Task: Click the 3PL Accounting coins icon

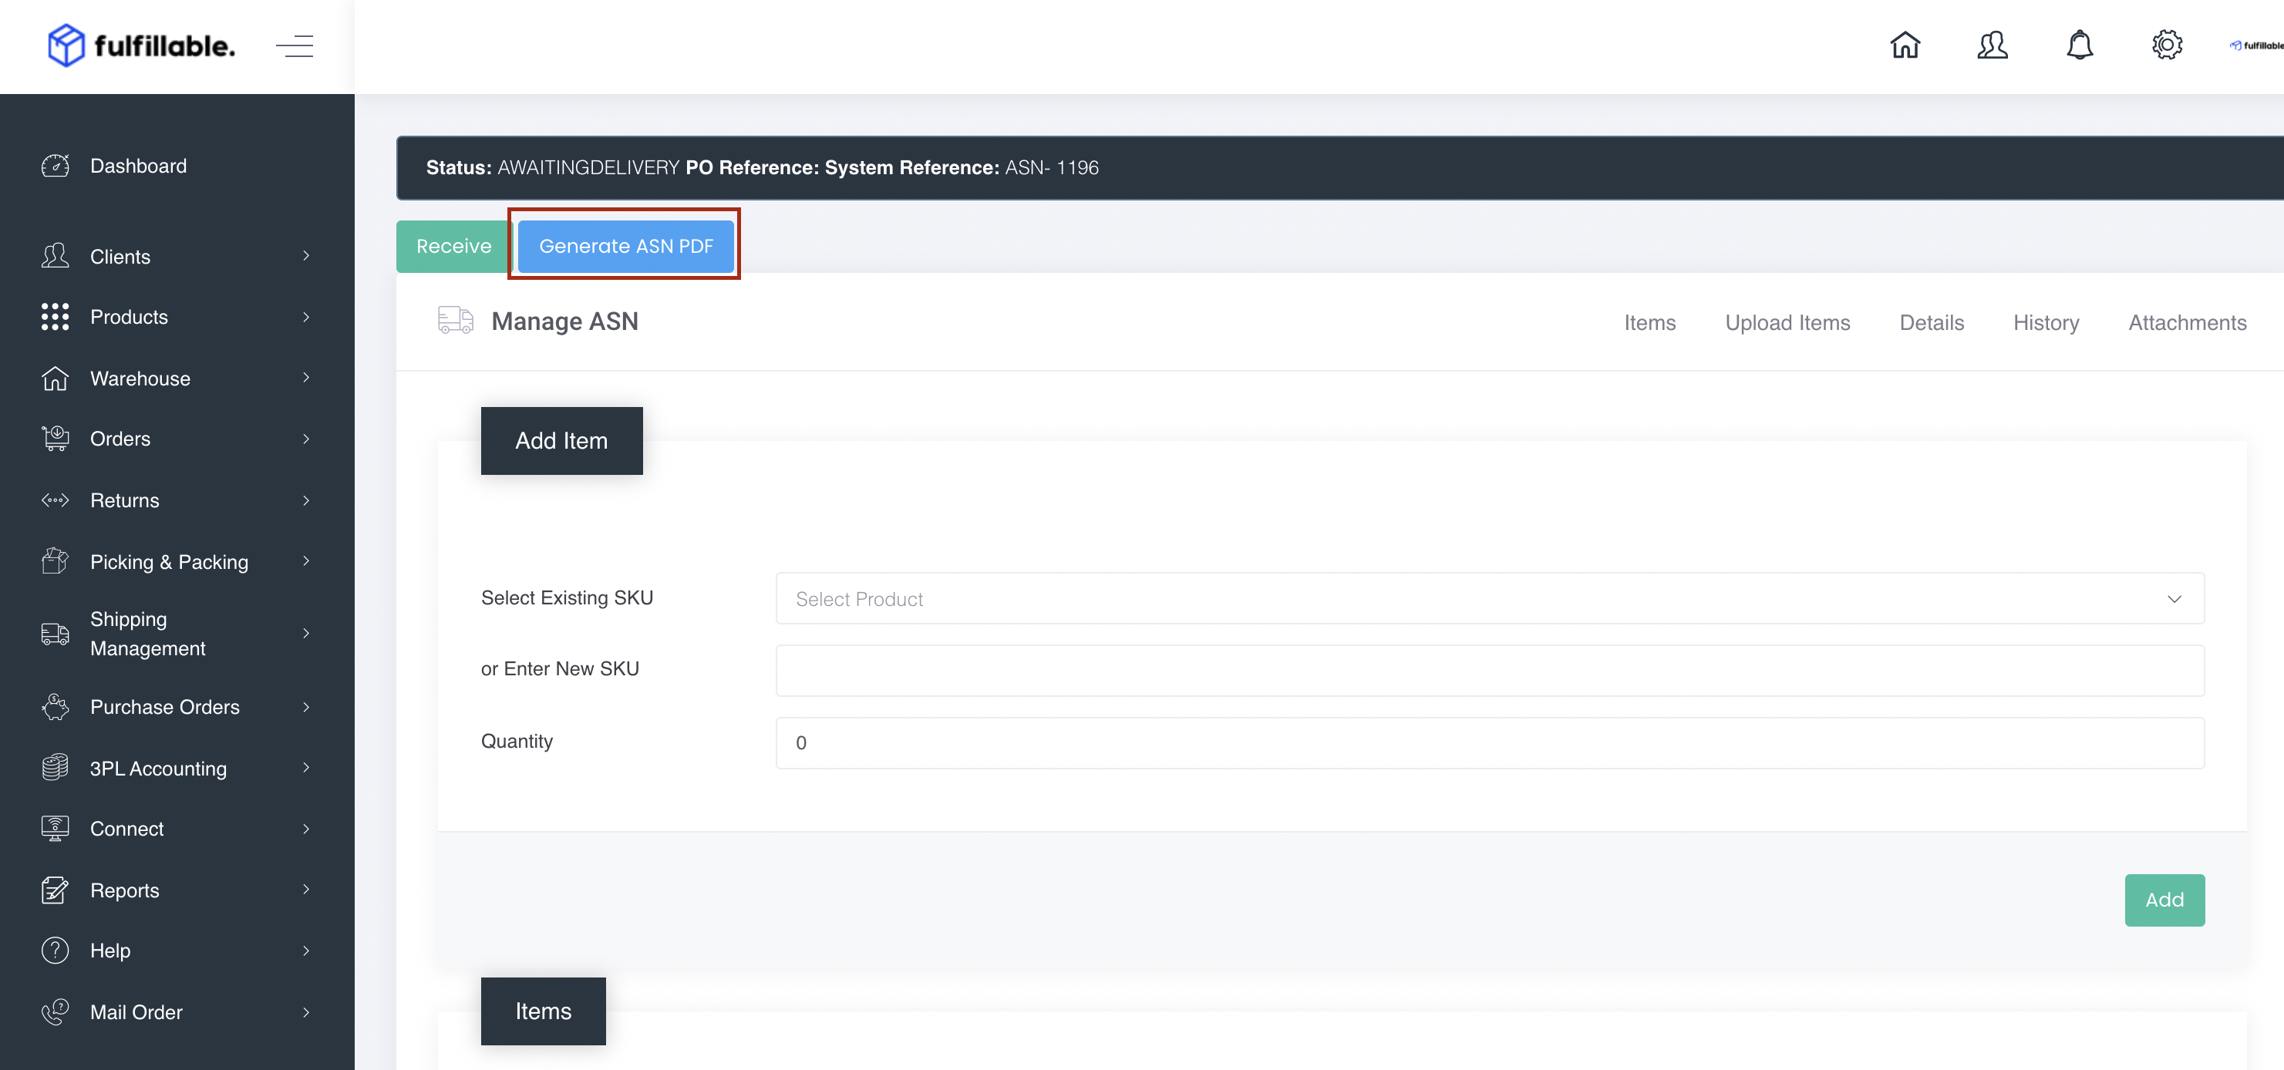Action: click(55, 768)
